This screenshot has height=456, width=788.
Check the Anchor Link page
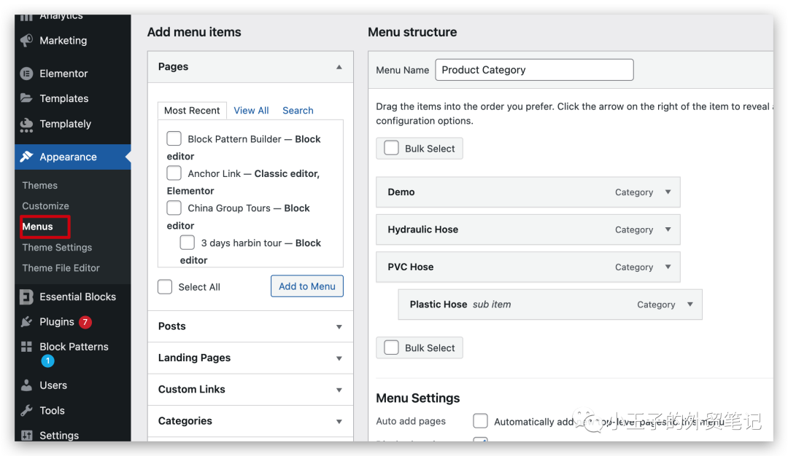[174, 173]
